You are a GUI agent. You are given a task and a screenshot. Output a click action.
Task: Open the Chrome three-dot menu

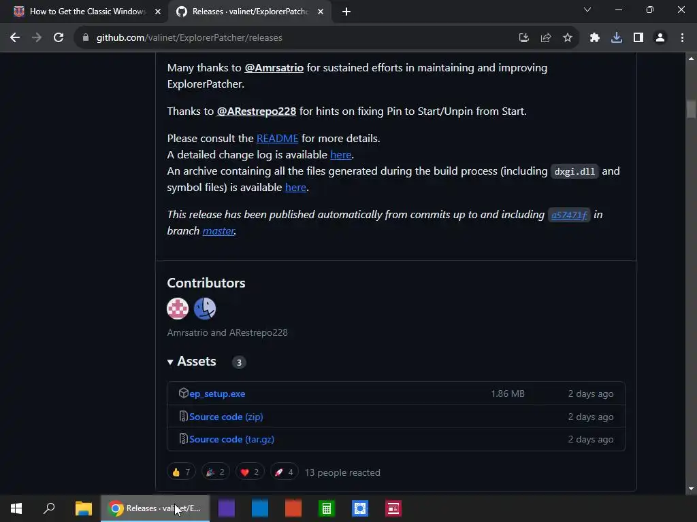pyautogui.click(x=682, y=38)
